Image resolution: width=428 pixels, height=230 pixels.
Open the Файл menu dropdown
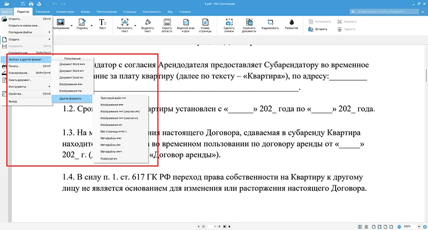click(6, 12)
